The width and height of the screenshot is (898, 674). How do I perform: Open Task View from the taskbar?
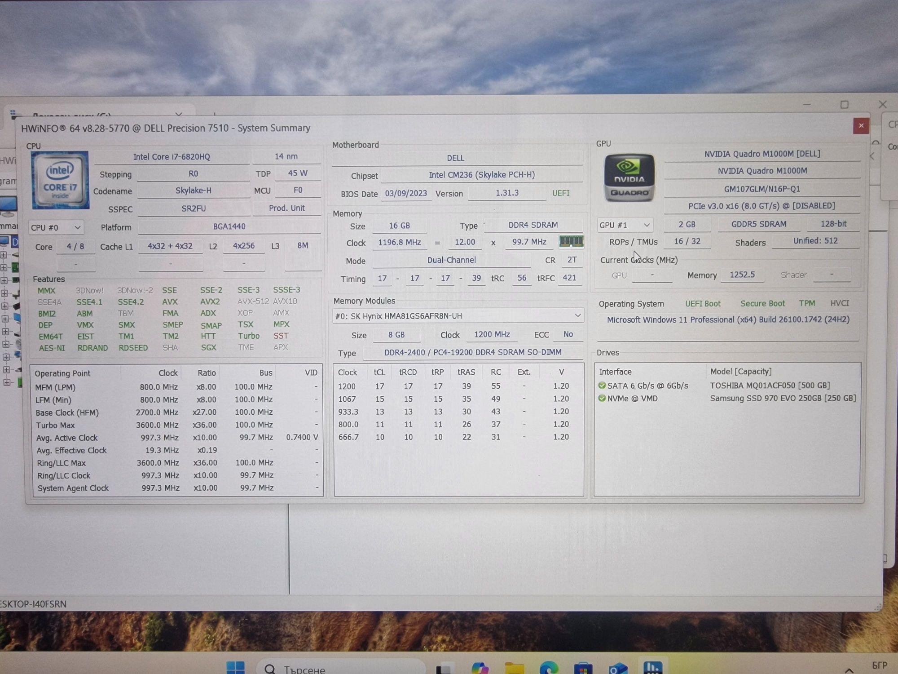445,669
